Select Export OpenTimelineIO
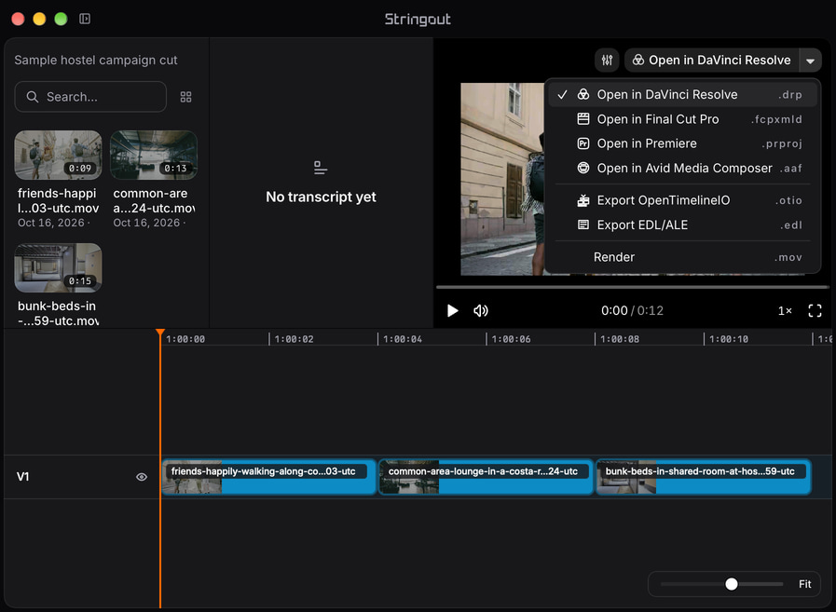 [x=682, y=200]
